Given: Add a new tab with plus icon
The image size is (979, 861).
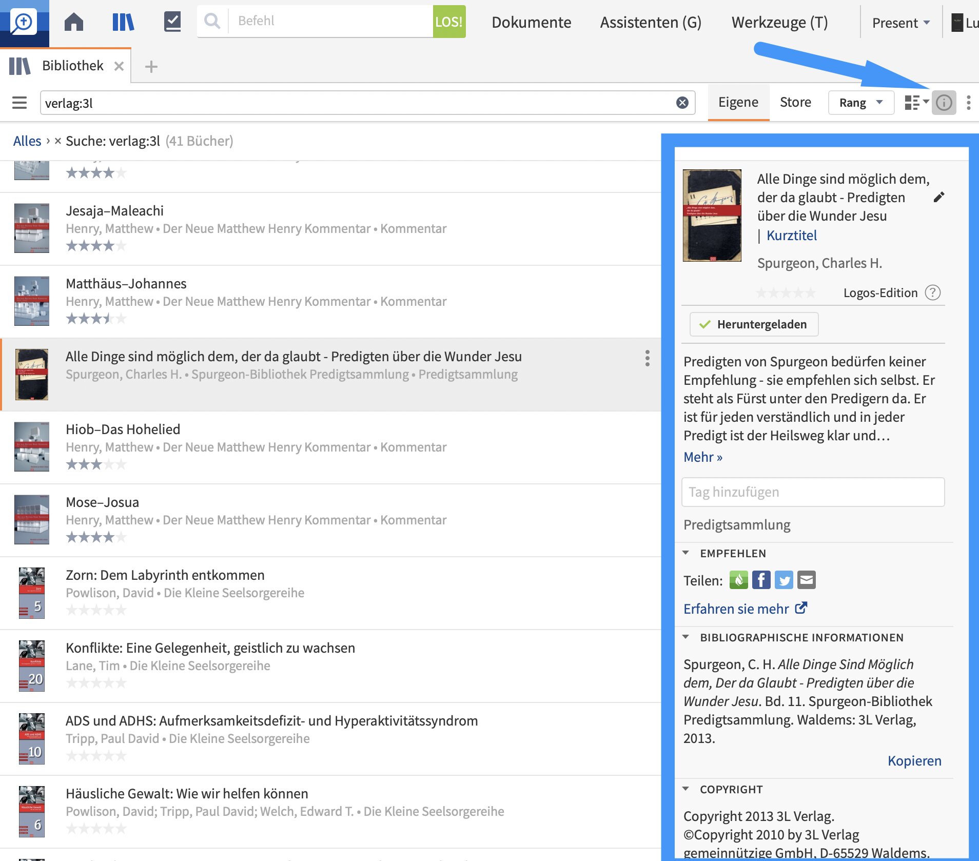Looking at the screenshot, I should 151,67.
